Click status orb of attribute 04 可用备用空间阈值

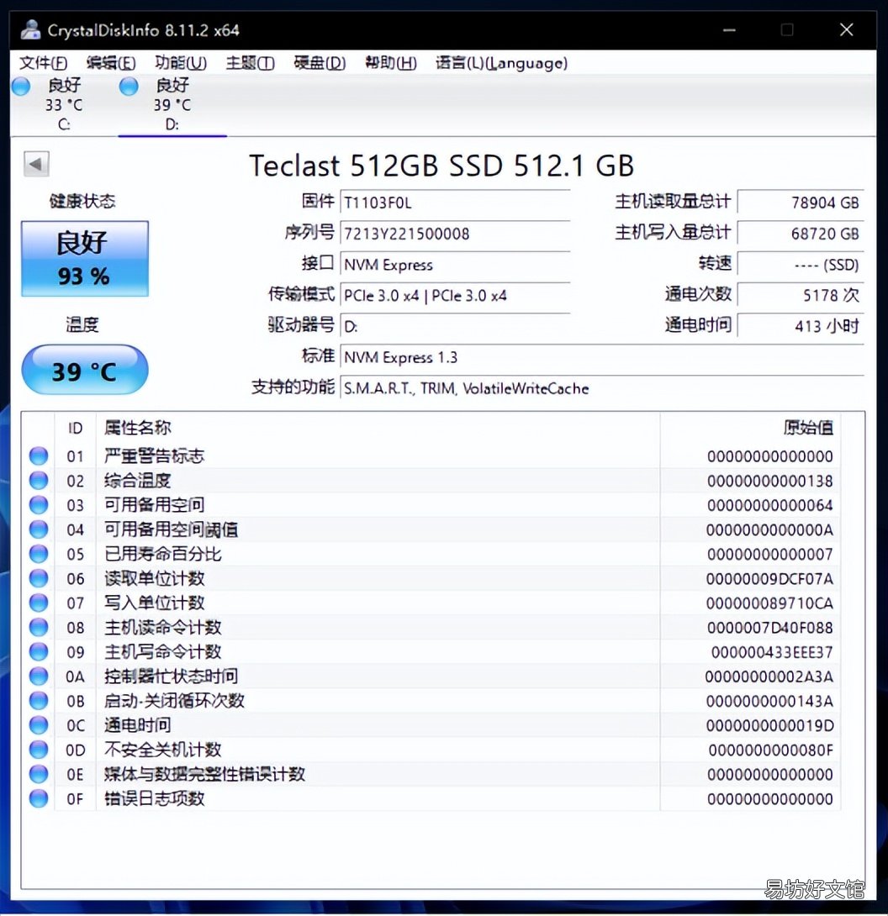pos(39,529)
